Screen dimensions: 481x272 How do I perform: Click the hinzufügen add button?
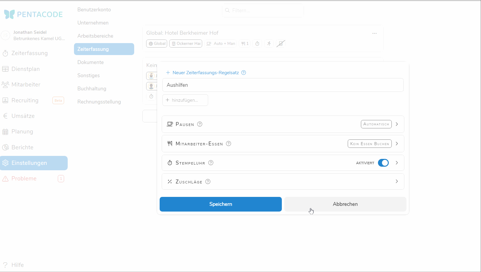pos(185,100)
